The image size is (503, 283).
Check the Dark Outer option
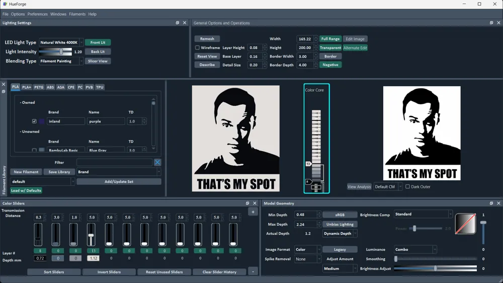tap(408, 187)
